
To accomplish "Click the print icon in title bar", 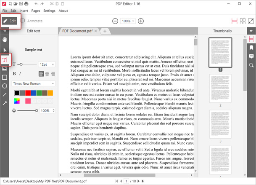I will coord(26,4).
